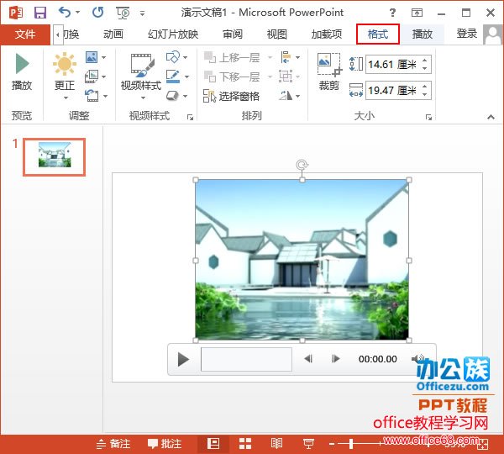Toggle the 批注 comments pane
The height and width of the screenshot is (454, 504).
(165, 444)
